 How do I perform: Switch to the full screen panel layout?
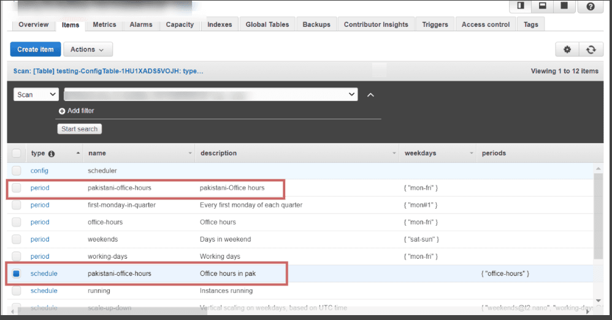[564, 6]
